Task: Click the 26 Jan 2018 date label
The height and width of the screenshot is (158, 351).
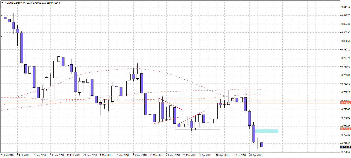Action: pos(7,155)
